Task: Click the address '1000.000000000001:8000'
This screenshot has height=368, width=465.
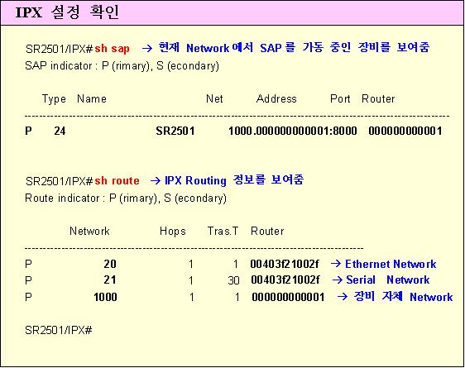Action: pyautogui.click(x=292, y=131)
